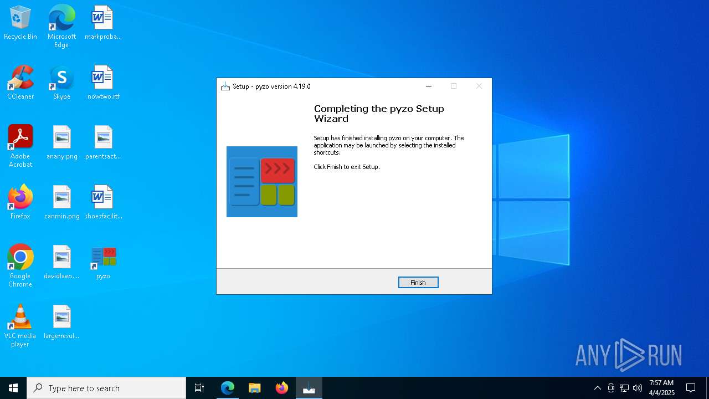Select the anany.png image file

pyautogui.click(x=61, y=142)
